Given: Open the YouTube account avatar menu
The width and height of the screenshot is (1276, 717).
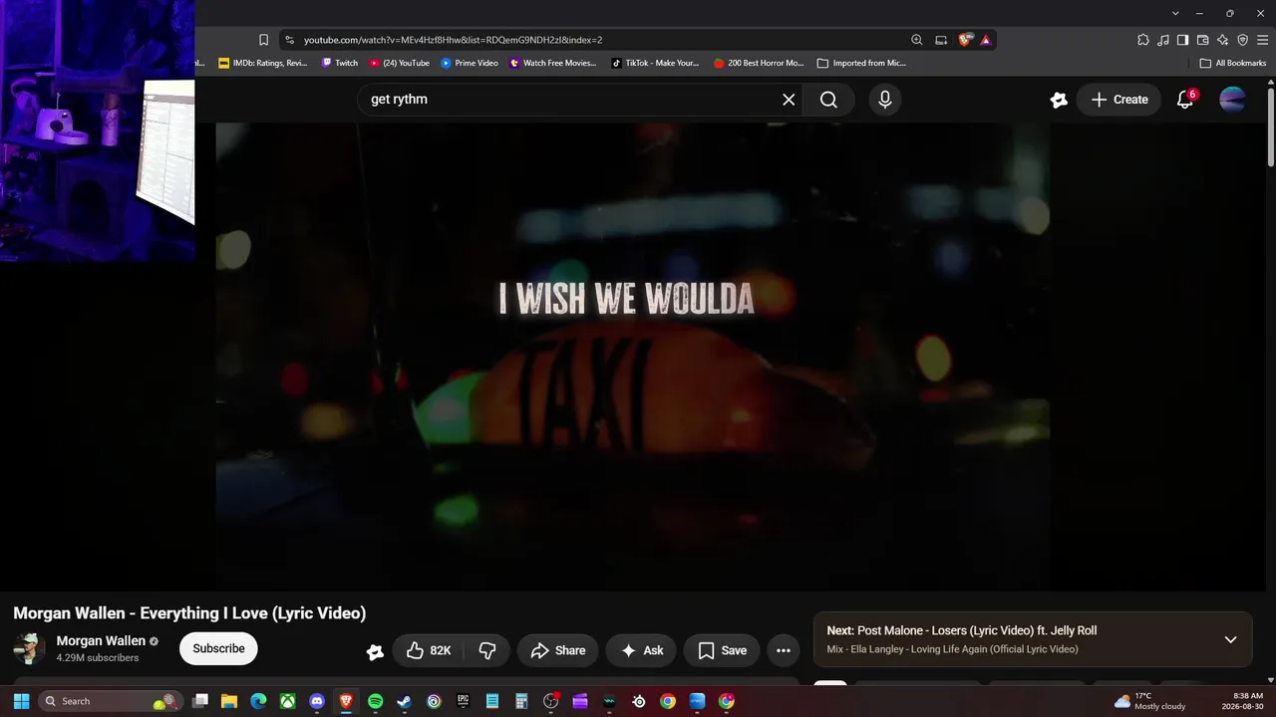Looking at the screenshot, I should 1232,100.
